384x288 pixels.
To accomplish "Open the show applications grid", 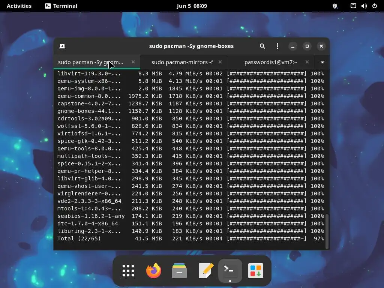I will (128, 271).
